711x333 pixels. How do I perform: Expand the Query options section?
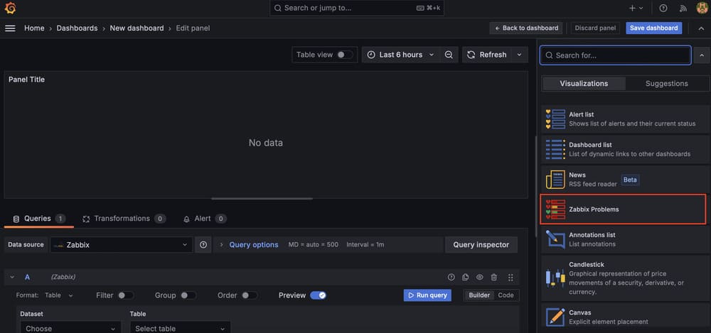pos(254,245)
